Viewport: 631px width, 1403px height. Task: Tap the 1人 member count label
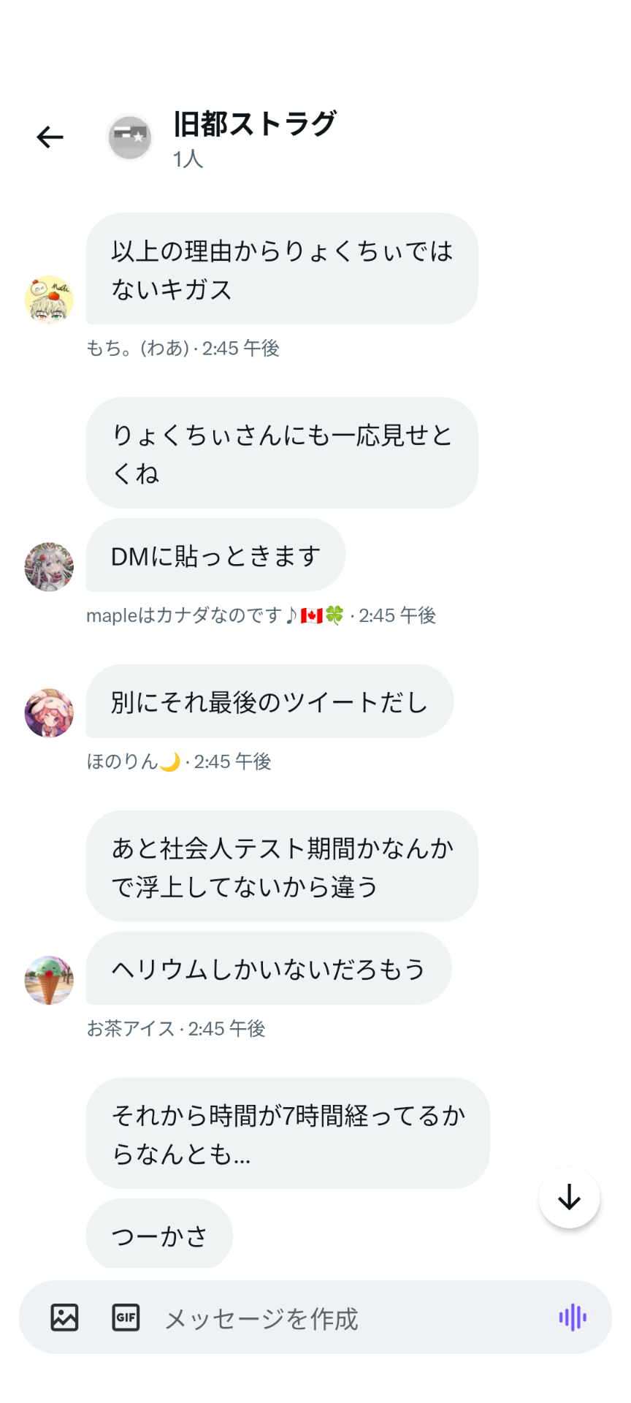188,159
